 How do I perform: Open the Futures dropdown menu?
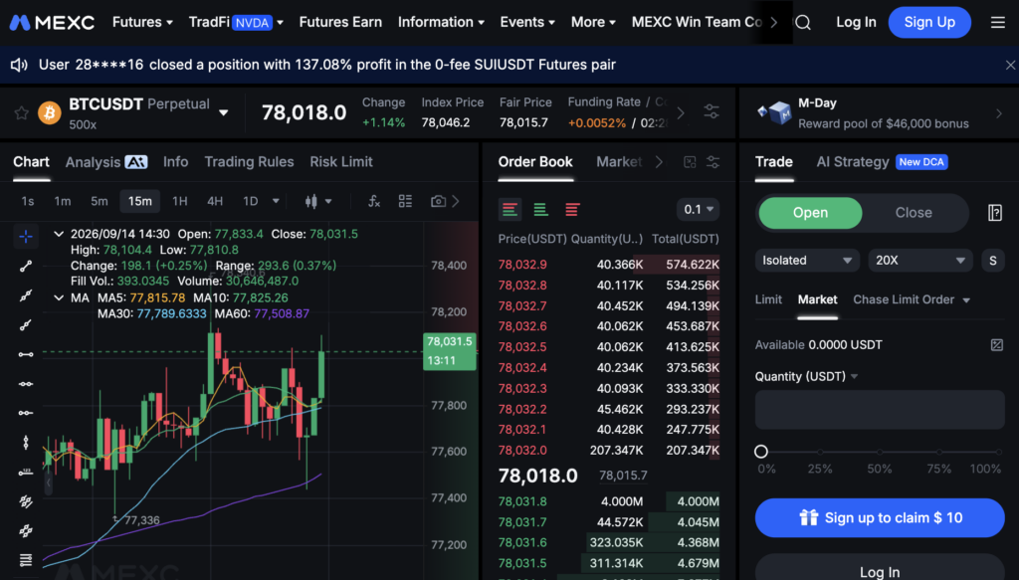point(142,22)
